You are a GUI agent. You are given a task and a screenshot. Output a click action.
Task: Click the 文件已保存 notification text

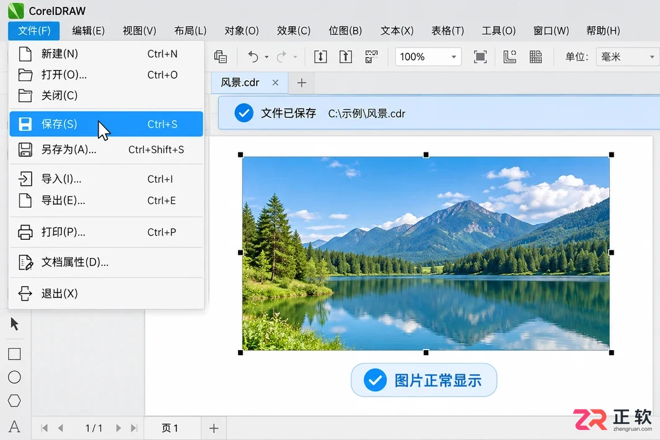point(288,113)
